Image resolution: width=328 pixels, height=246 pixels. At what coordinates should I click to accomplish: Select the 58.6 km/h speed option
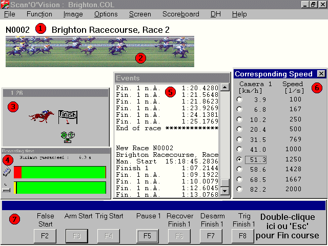click(x=239, y=169)
